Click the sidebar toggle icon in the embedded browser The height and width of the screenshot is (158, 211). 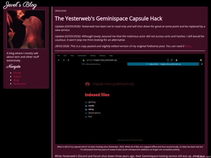click(x=68, y=60)
